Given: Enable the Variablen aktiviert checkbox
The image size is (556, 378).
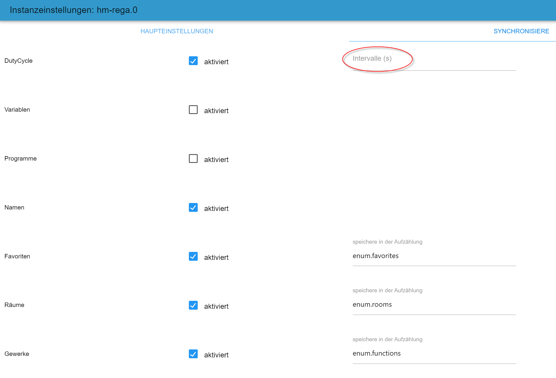Looking at the screenshot, I should pos(193,110).
